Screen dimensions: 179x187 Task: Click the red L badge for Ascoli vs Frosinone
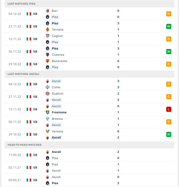(x=169, y=109)
